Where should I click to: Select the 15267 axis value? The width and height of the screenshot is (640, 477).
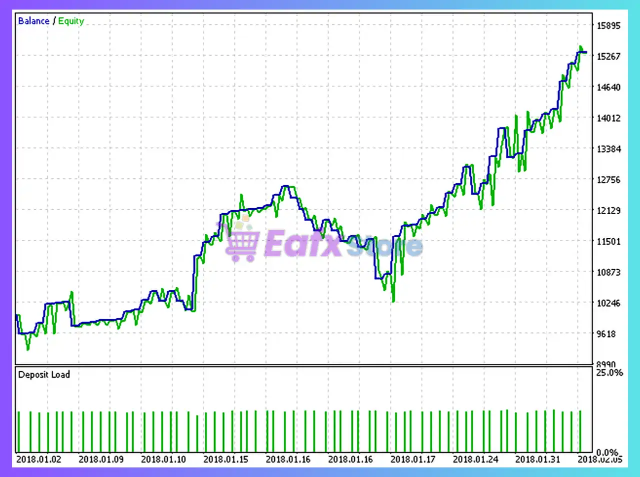[x=608, y=57]
